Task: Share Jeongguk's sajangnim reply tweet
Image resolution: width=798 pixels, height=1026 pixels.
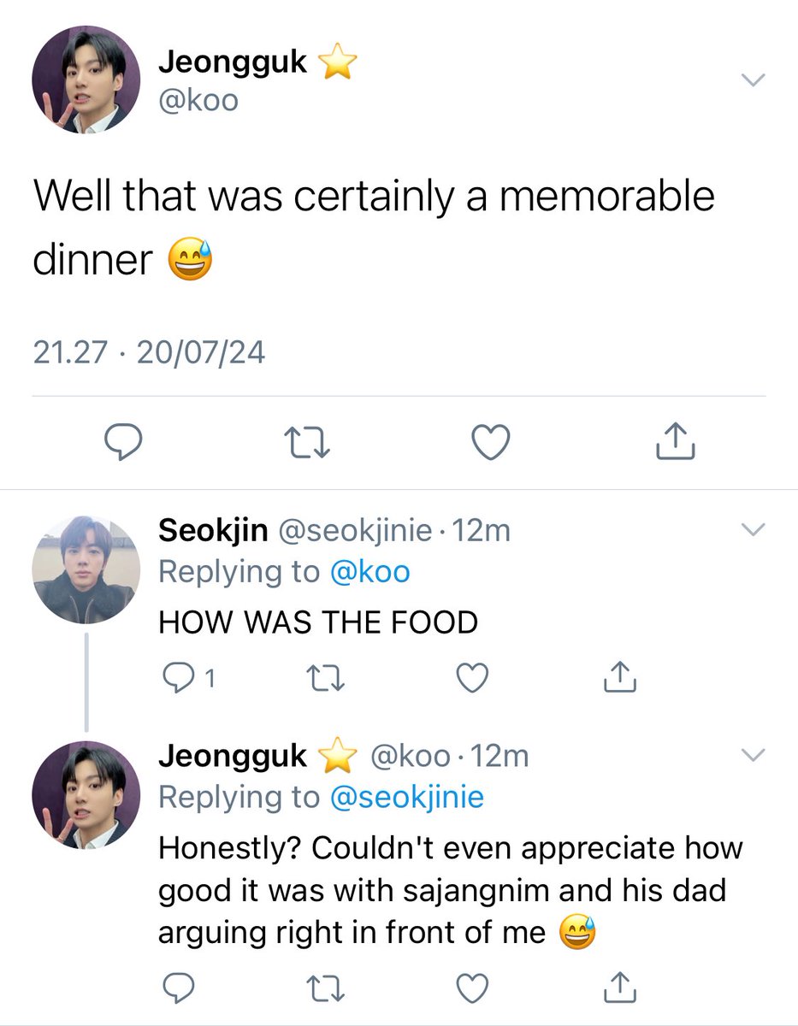Action: pos(616,989)
